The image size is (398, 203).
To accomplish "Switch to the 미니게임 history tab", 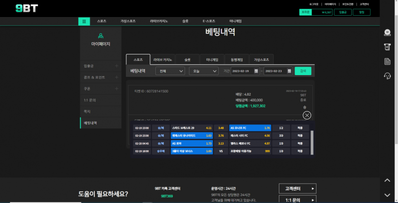I will 212,60.
